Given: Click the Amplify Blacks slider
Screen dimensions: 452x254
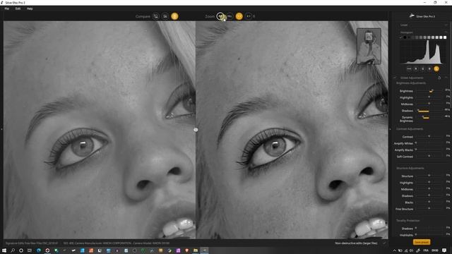Looking at the screenshot, I should pos(429,150).
